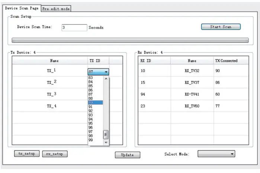Open tx_setup
The height and width of the screenshot is (173, 260).
(x=27, y=154)
